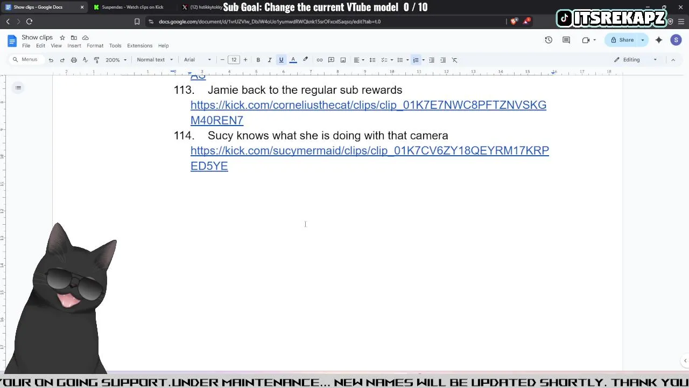Toggle italic formatting

tap(270, 60)
